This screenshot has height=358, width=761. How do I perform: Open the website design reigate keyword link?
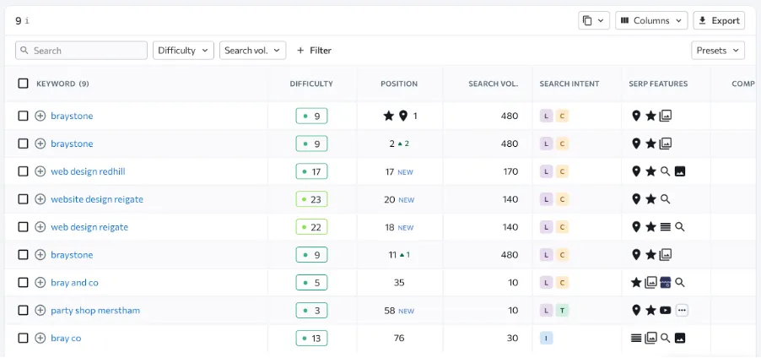point(97,199)
